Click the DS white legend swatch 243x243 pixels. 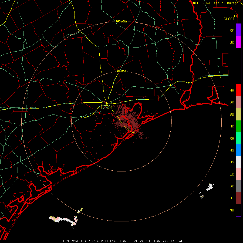238,162
